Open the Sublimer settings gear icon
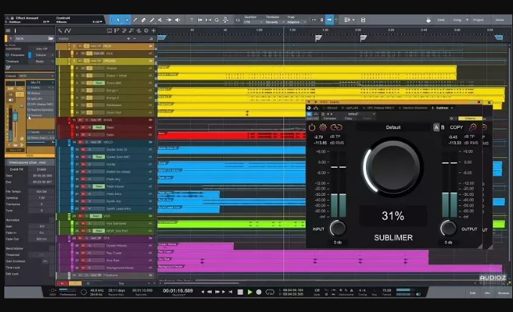513x312 pixels. click(323, 127)
